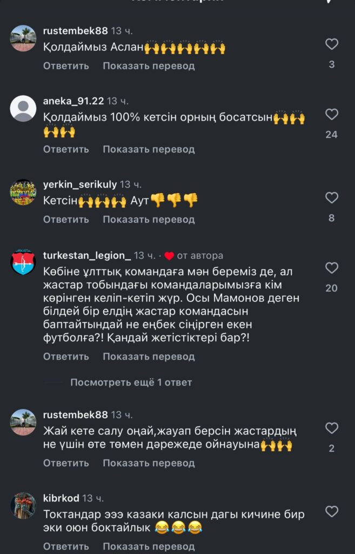Tap heart on aneka_91.22's comment
This screenshot has height=554, width=355.
[331, 115]
